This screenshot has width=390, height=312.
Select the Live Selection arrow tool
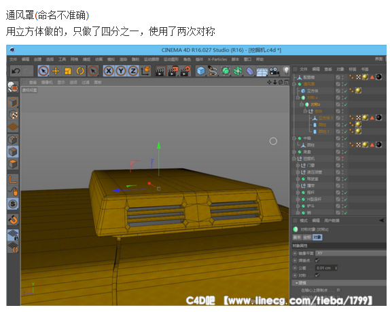43,71
